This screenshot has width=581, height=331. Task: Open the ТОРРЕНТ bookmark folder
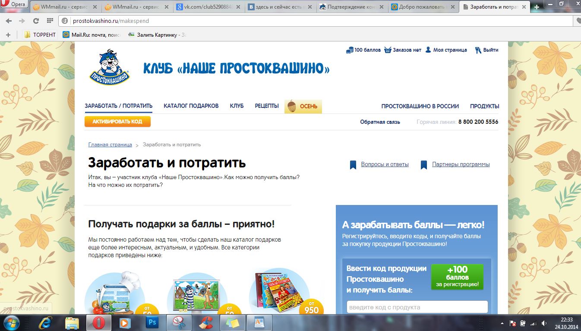pos(40,35)
